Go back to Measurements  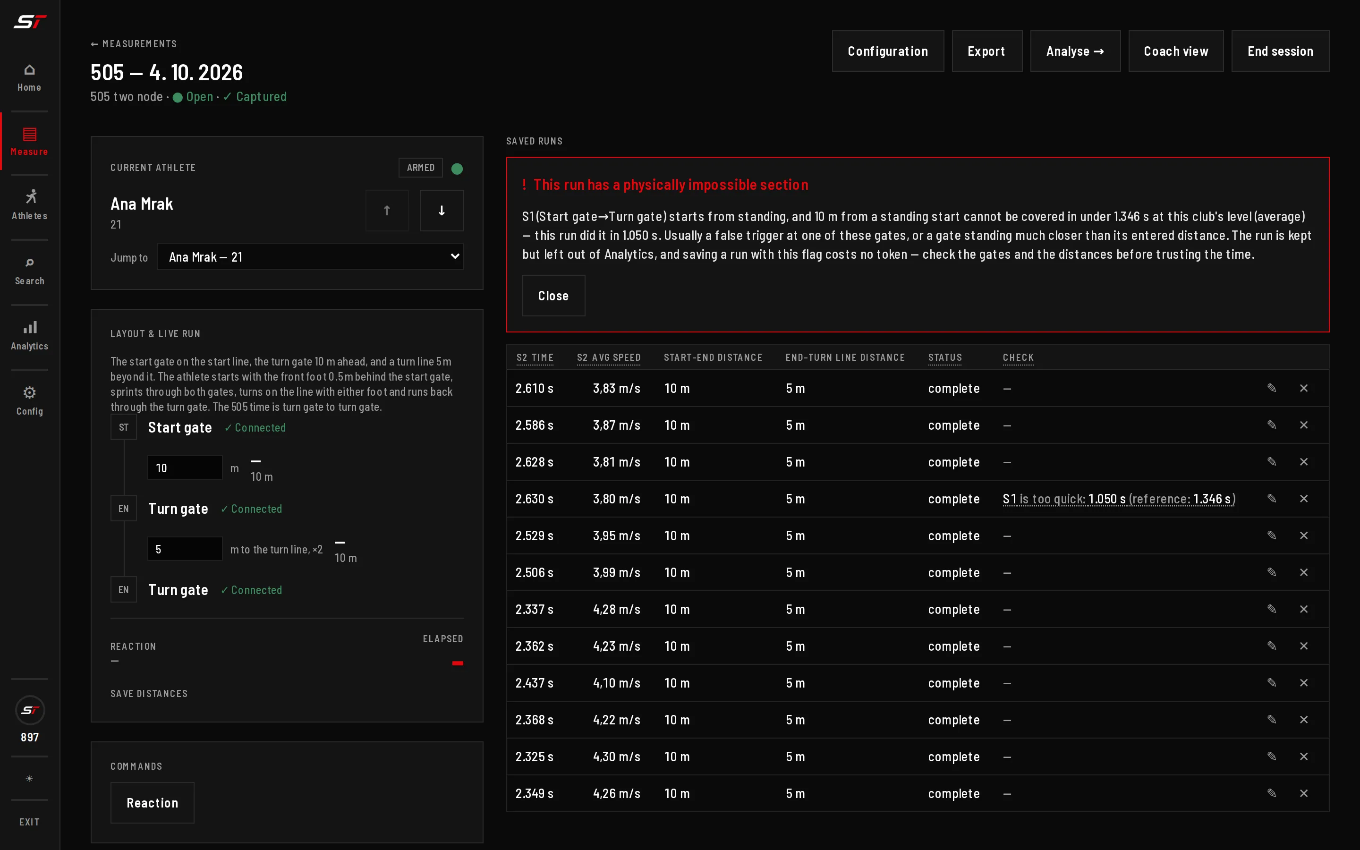(x=134, y=44)
